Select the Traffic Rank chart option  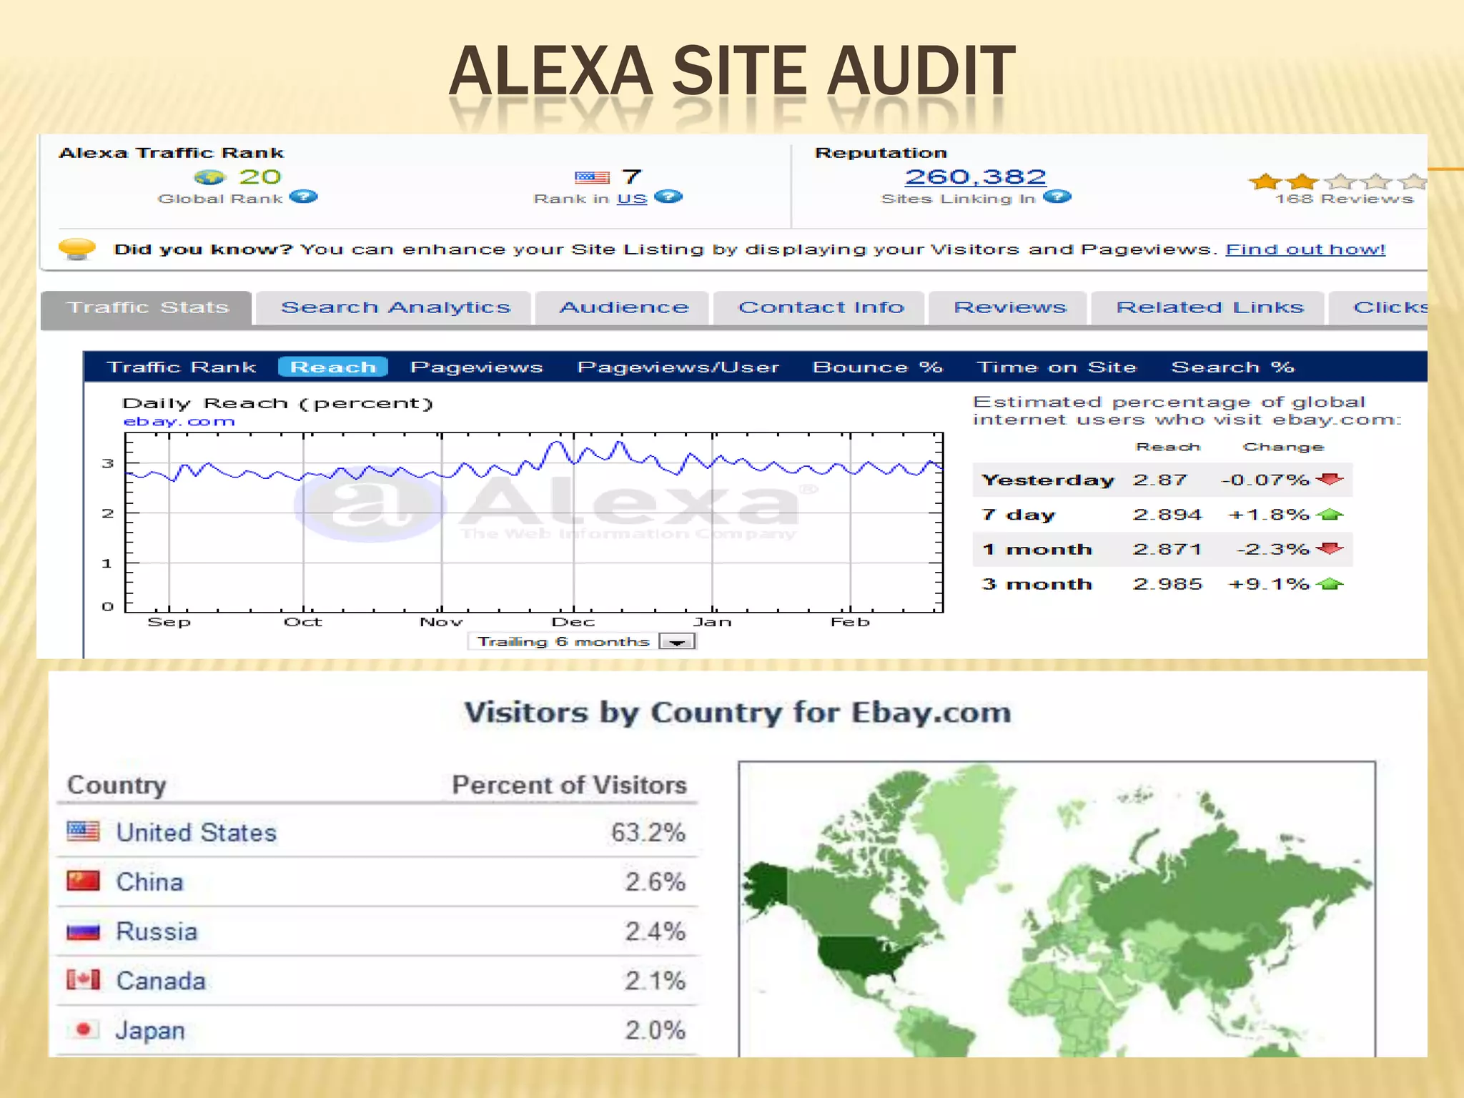coord(181,367)
